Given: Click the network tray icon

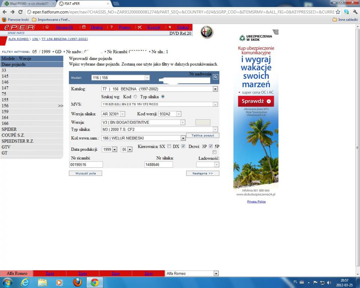Looking at the screenshot, I should [322, 282].
